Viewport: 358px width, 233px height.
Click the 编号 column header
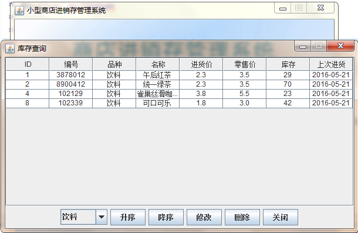coord(71,64)
